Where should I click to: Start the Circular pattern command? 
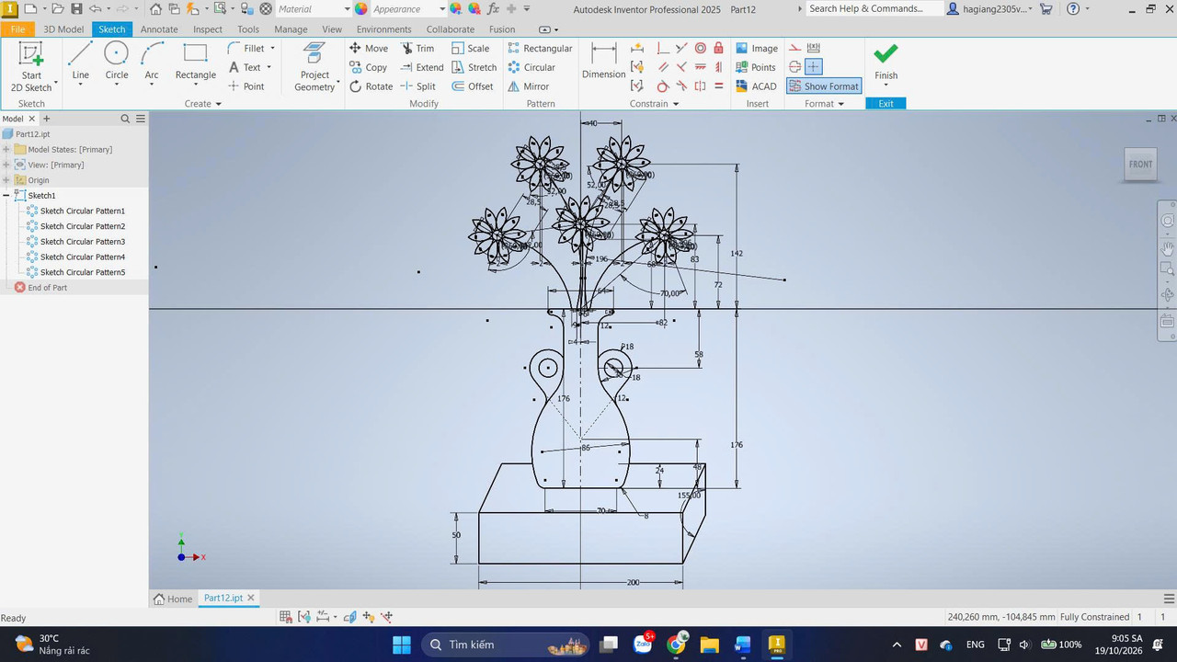531,67
